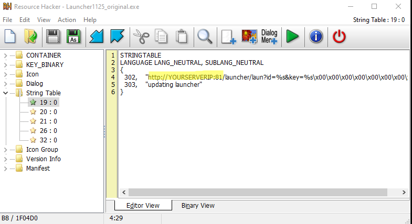Open the Help menu

click(x=90, y=20)
